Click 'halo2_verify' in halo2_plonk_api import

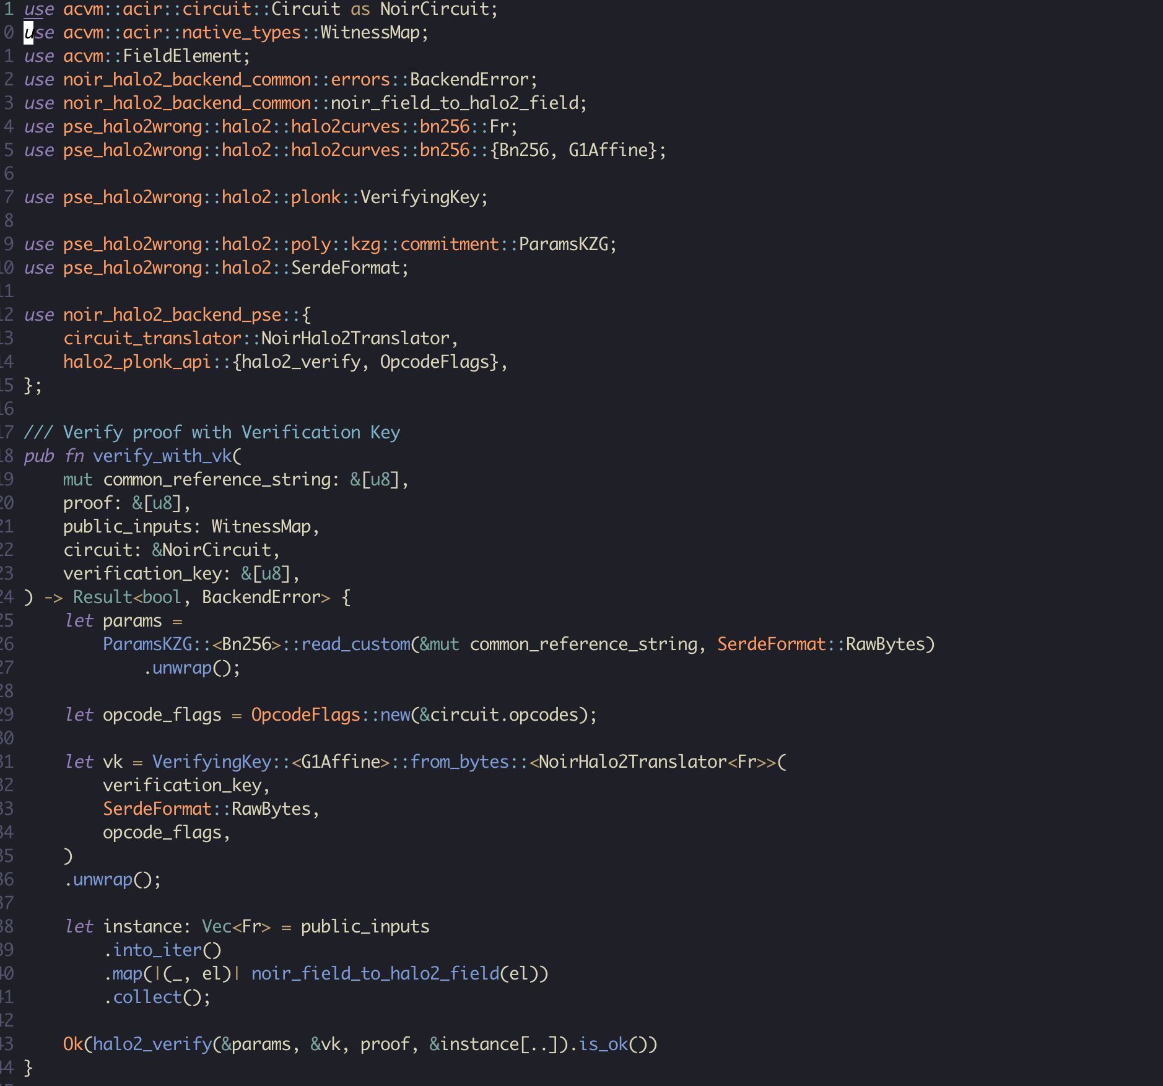301,362
